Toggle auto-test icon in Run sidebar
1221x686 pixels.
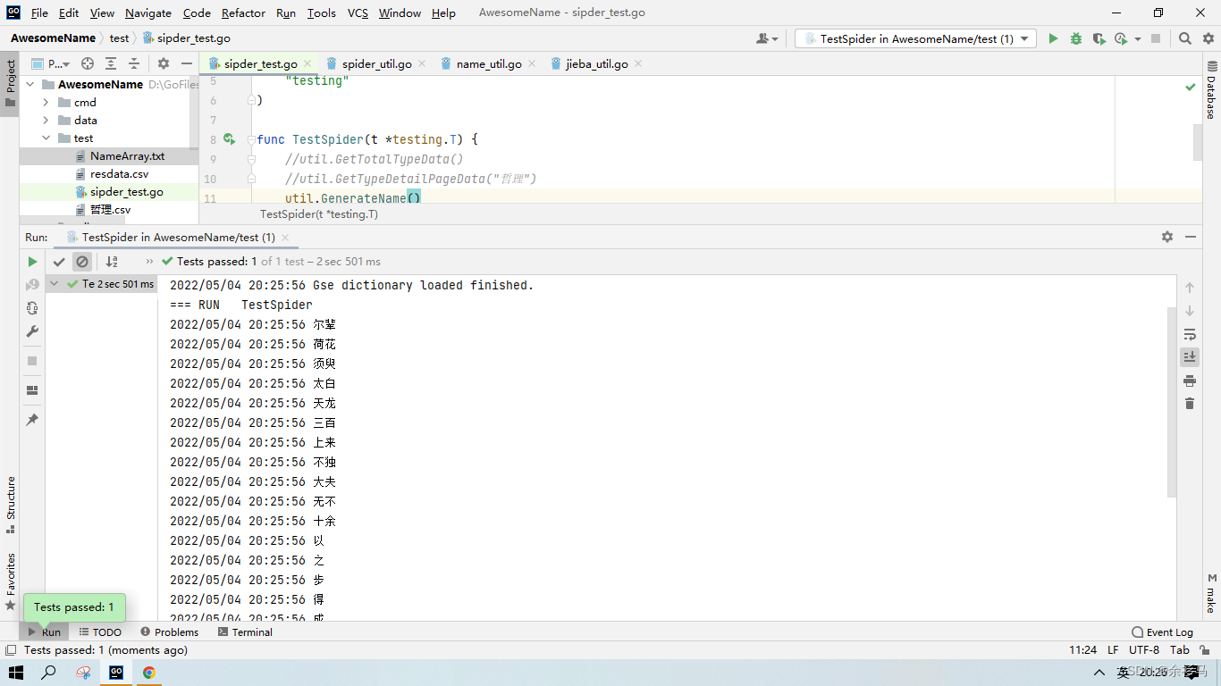32,308
